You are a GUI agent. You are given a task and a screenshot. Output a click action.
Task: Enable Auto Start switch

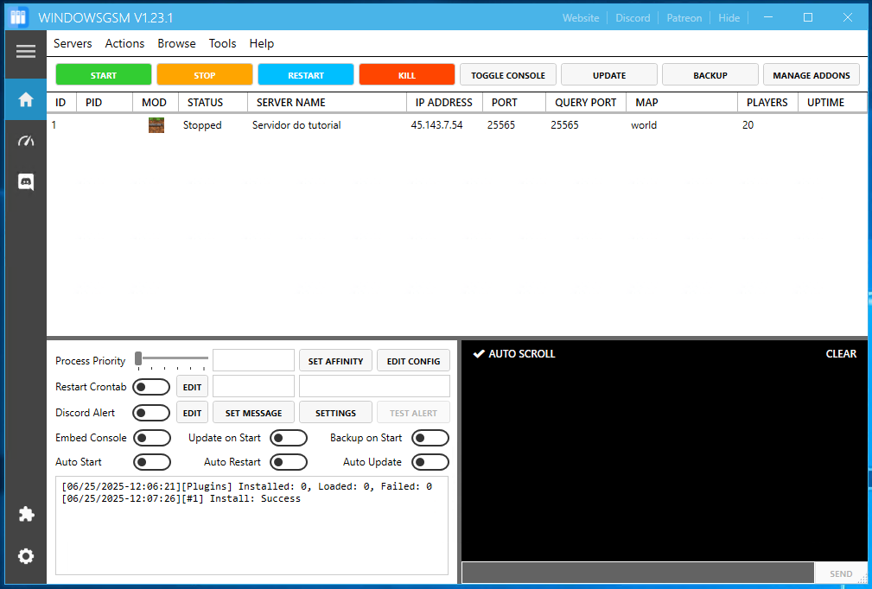coord(152,462)
